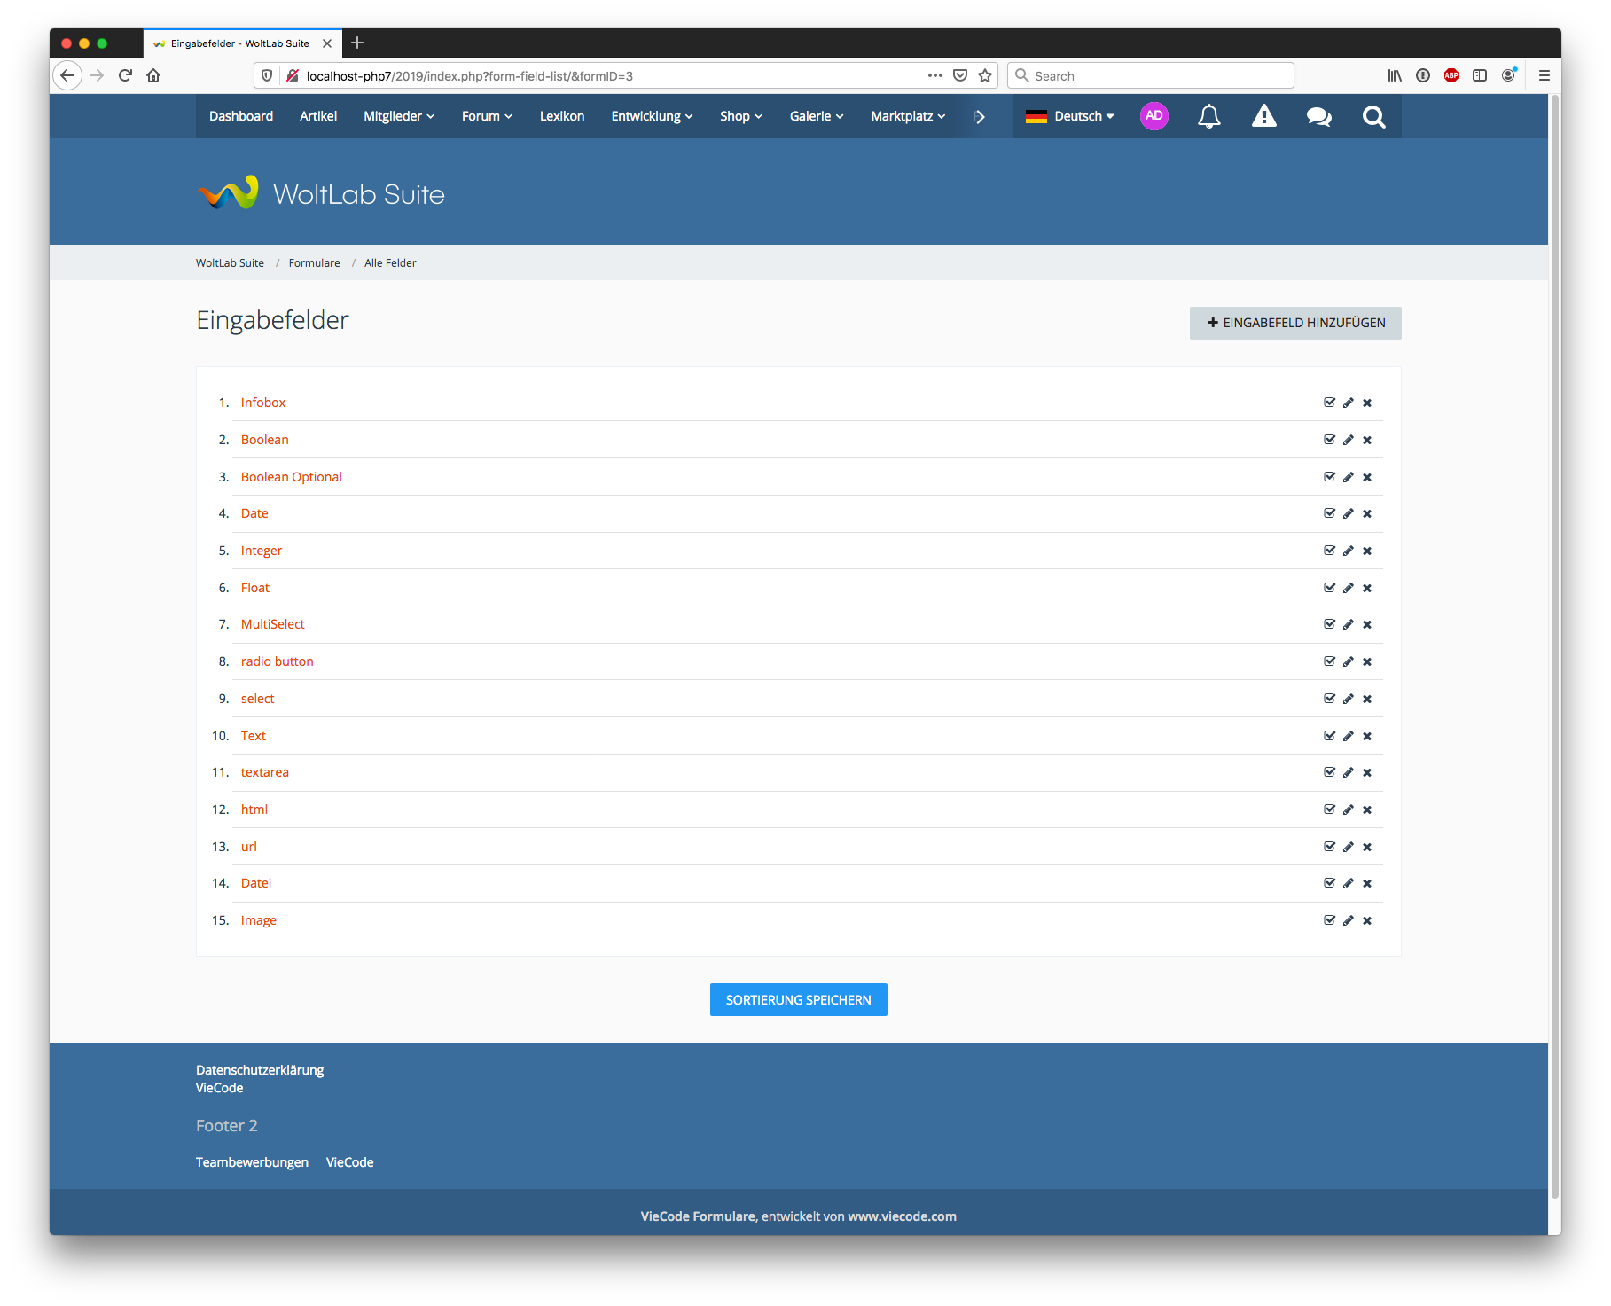This screenshot has width=1611, height=1306.
Task: Delete the Date field using X icon
Action: (1366, 513)
